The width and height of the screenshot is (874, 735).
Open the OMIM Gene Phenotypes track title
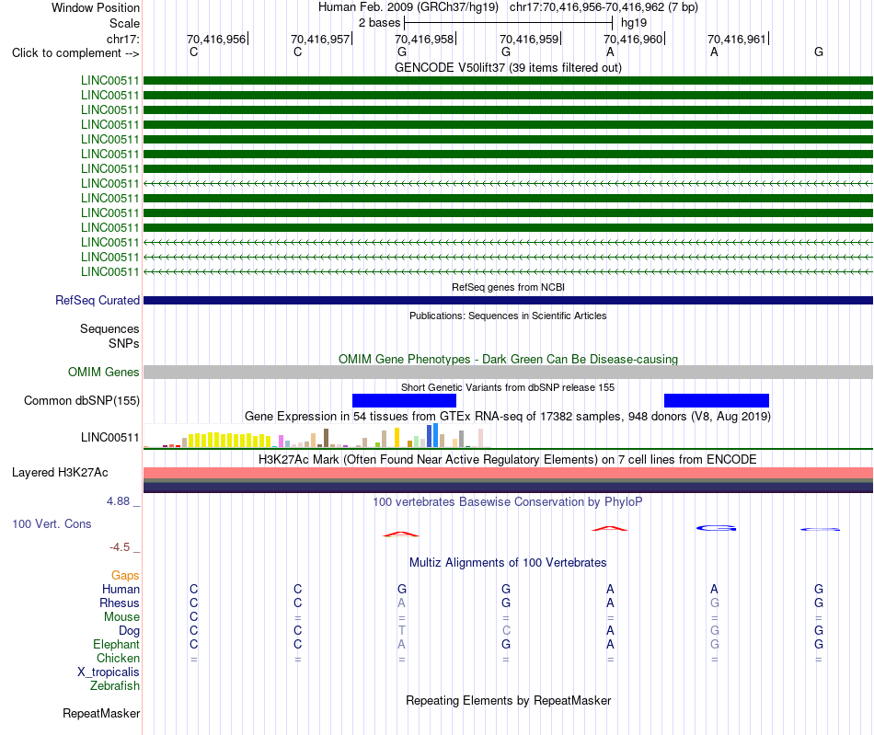point(508,359)
